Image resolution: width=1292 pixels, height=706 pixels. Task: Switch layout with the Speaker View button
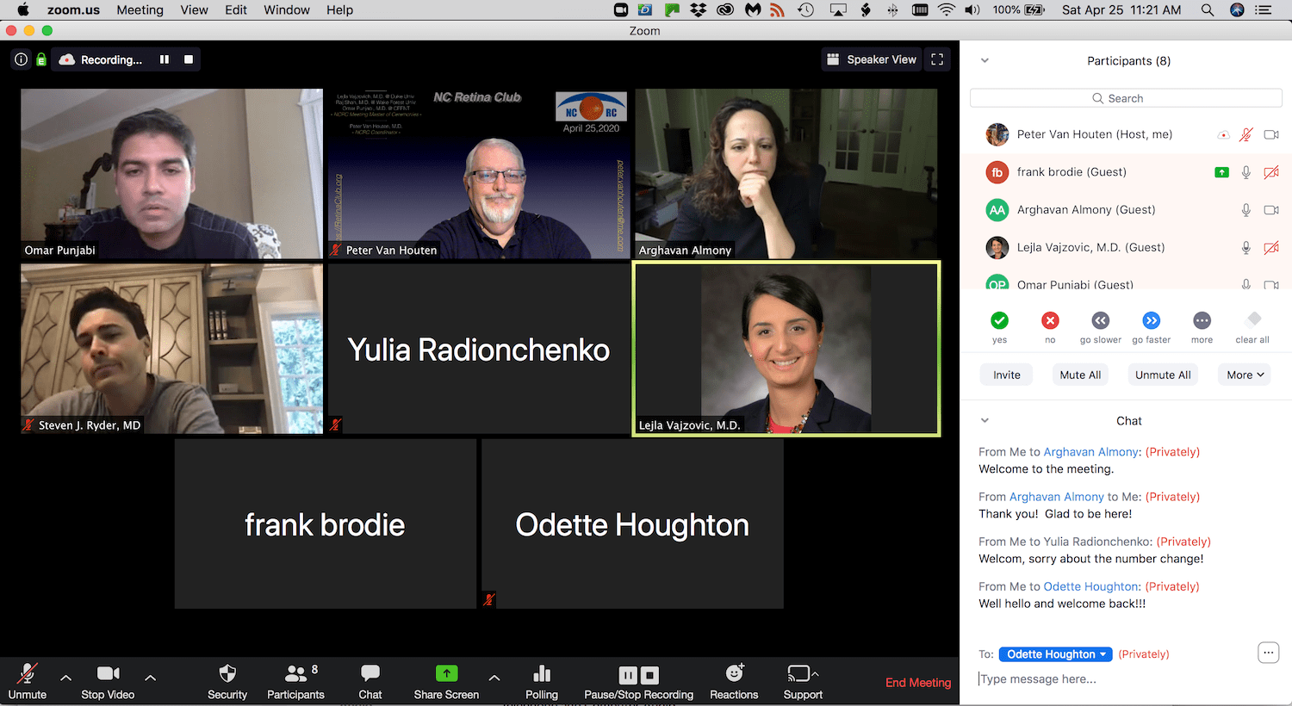[872, 59]
